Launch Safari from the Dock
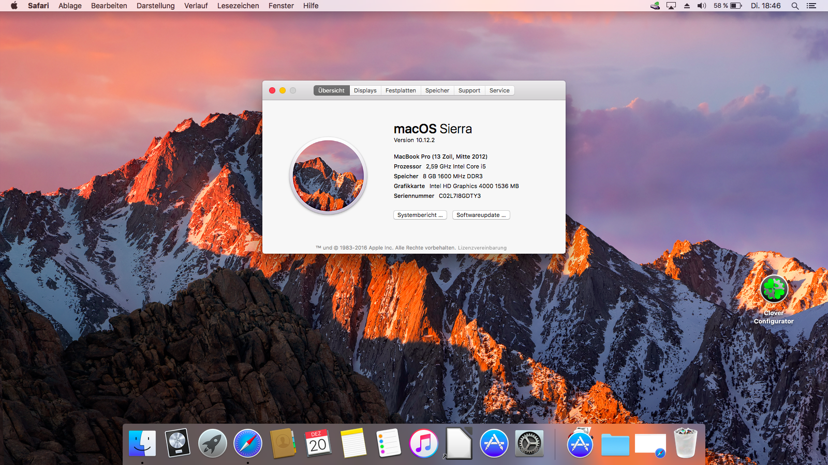 tap(248, 443)
